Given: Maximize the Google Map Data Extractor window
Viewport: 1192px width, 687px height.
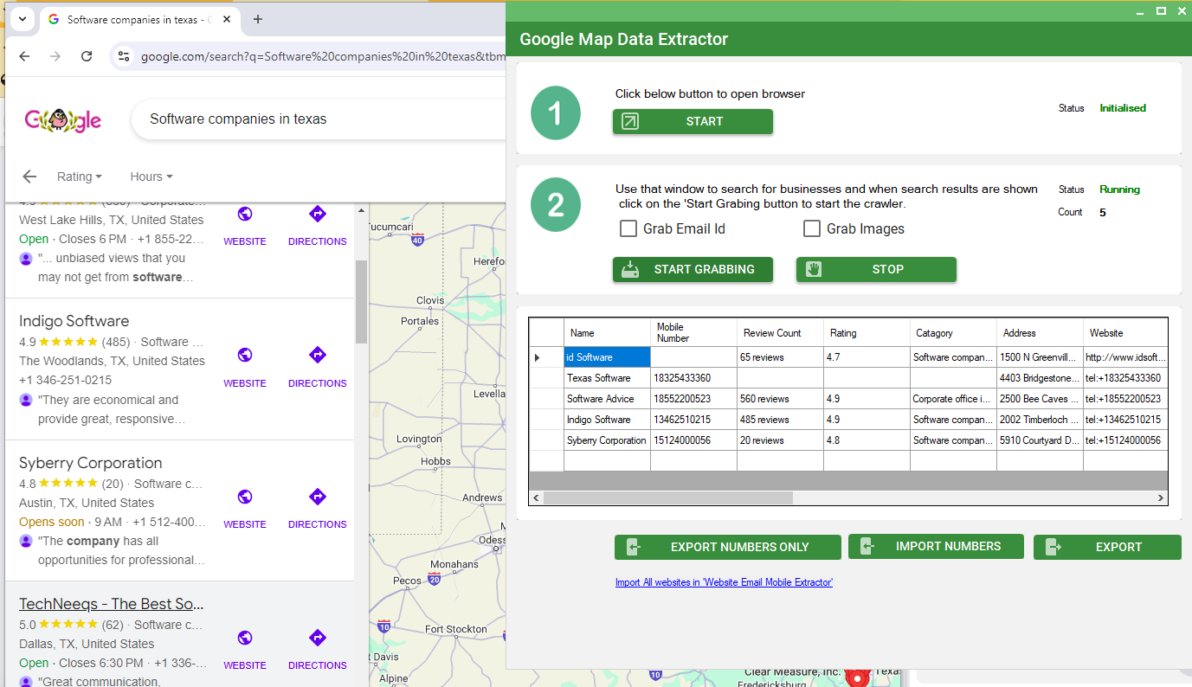Looking at the screenshot, I should coord(1161,10).
